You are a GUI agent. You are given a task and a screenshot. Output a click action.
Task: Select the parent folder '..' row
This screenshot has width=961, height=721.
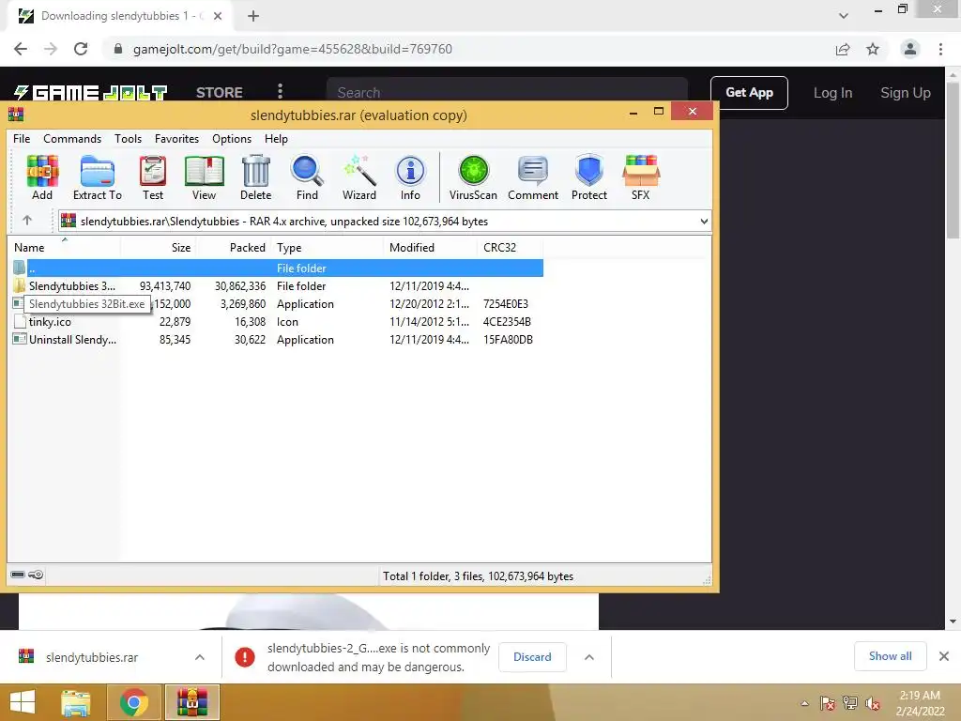click(x=278, y=268)
